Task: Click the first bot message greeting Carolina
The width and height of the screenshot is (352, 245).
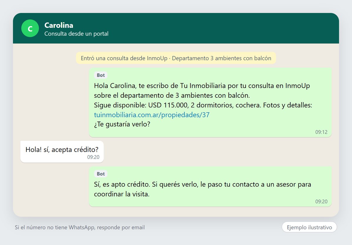Action: click(210, 102)
